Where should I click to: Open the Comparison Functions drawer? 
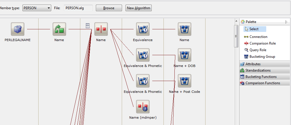click(265, 83)
